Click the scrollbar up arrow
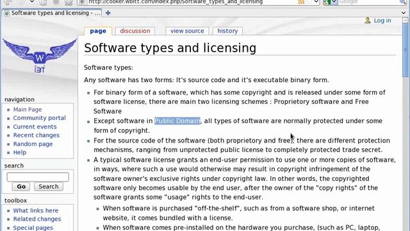Viewport: 410px width, 231px height. (x=406, y=20)
